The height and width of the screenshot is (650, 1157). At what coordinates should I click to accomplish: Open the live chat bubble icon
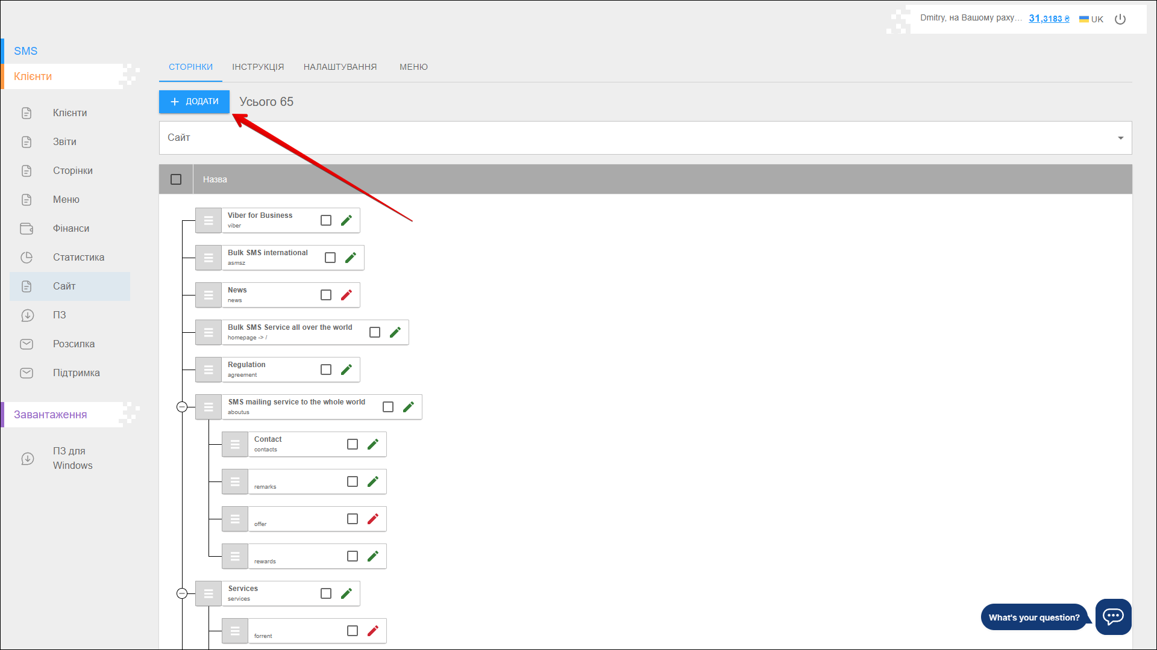(x=1113, y=616)
